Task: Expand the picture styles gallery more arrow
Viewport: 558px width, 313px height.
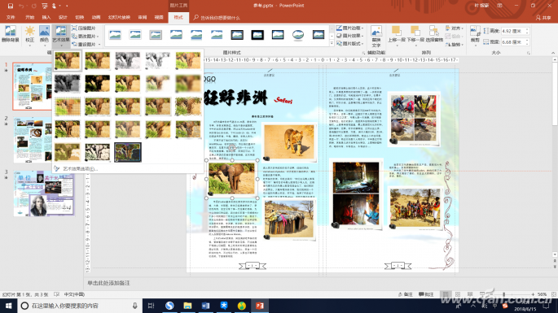Action: coord(332,44)
